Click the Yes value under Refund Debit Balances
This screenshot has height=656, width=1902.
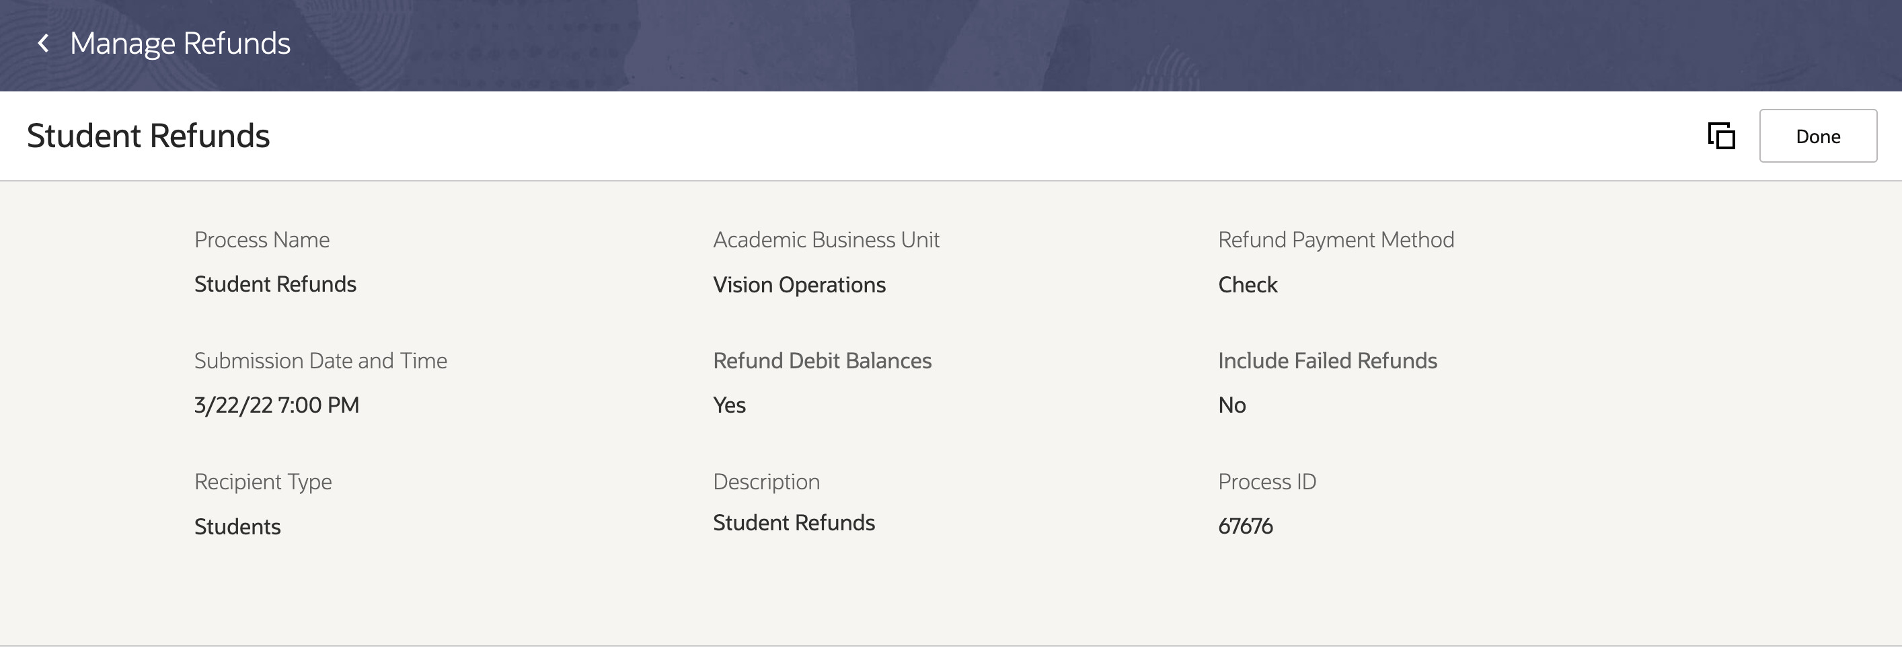tap(729, 405)
